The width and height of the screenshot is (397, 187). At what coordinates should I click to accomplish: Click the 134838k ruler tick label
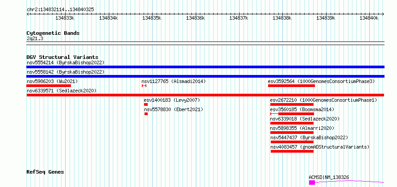[x=282, y=18]
